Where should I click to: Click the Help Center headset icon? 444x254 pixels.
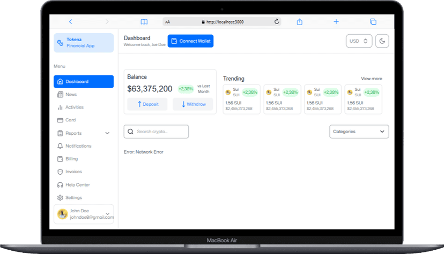pyautogui.click(x=60, y=185)
